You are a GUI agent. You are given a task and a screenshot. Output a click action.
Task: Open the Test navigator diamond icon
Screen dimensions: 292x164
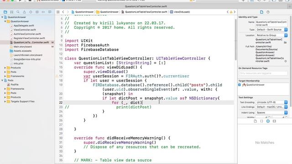pos(31,12)
